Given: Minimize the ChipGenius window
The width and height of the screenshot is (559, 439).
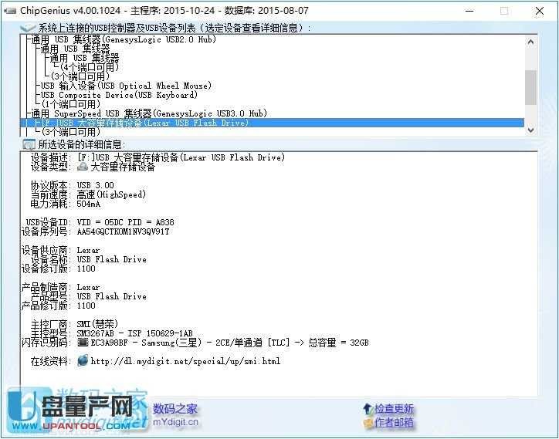Looking at the screenshot, I should pyautogui.click(x=470, y=11).
